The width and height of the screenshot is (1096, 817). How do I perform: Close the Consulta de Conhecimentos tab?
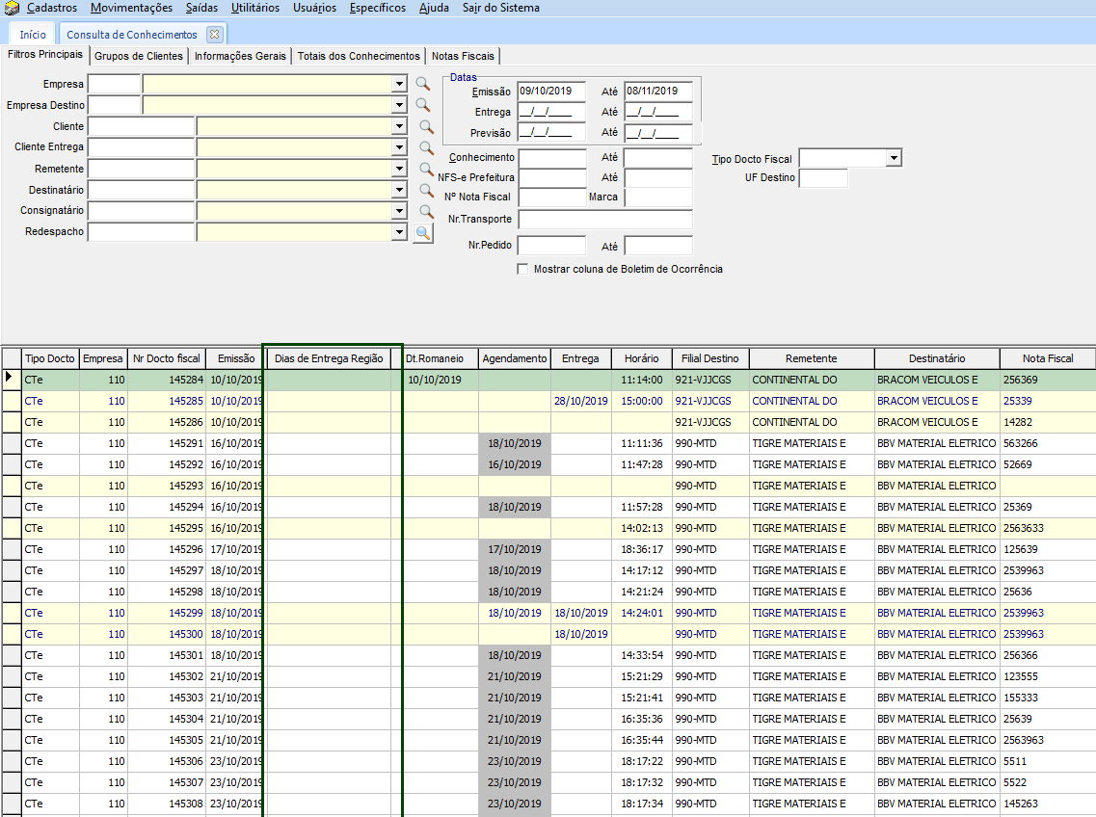coord(214,34)
